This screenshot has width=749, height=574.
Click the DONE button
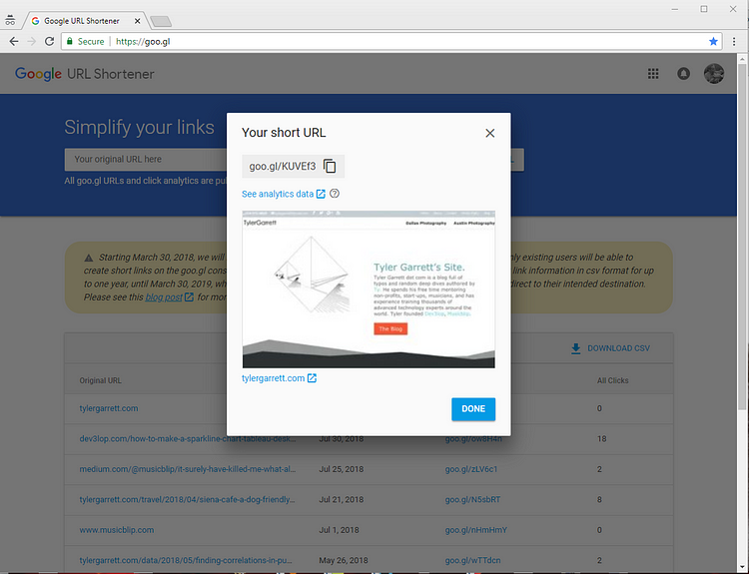point(473,408)
